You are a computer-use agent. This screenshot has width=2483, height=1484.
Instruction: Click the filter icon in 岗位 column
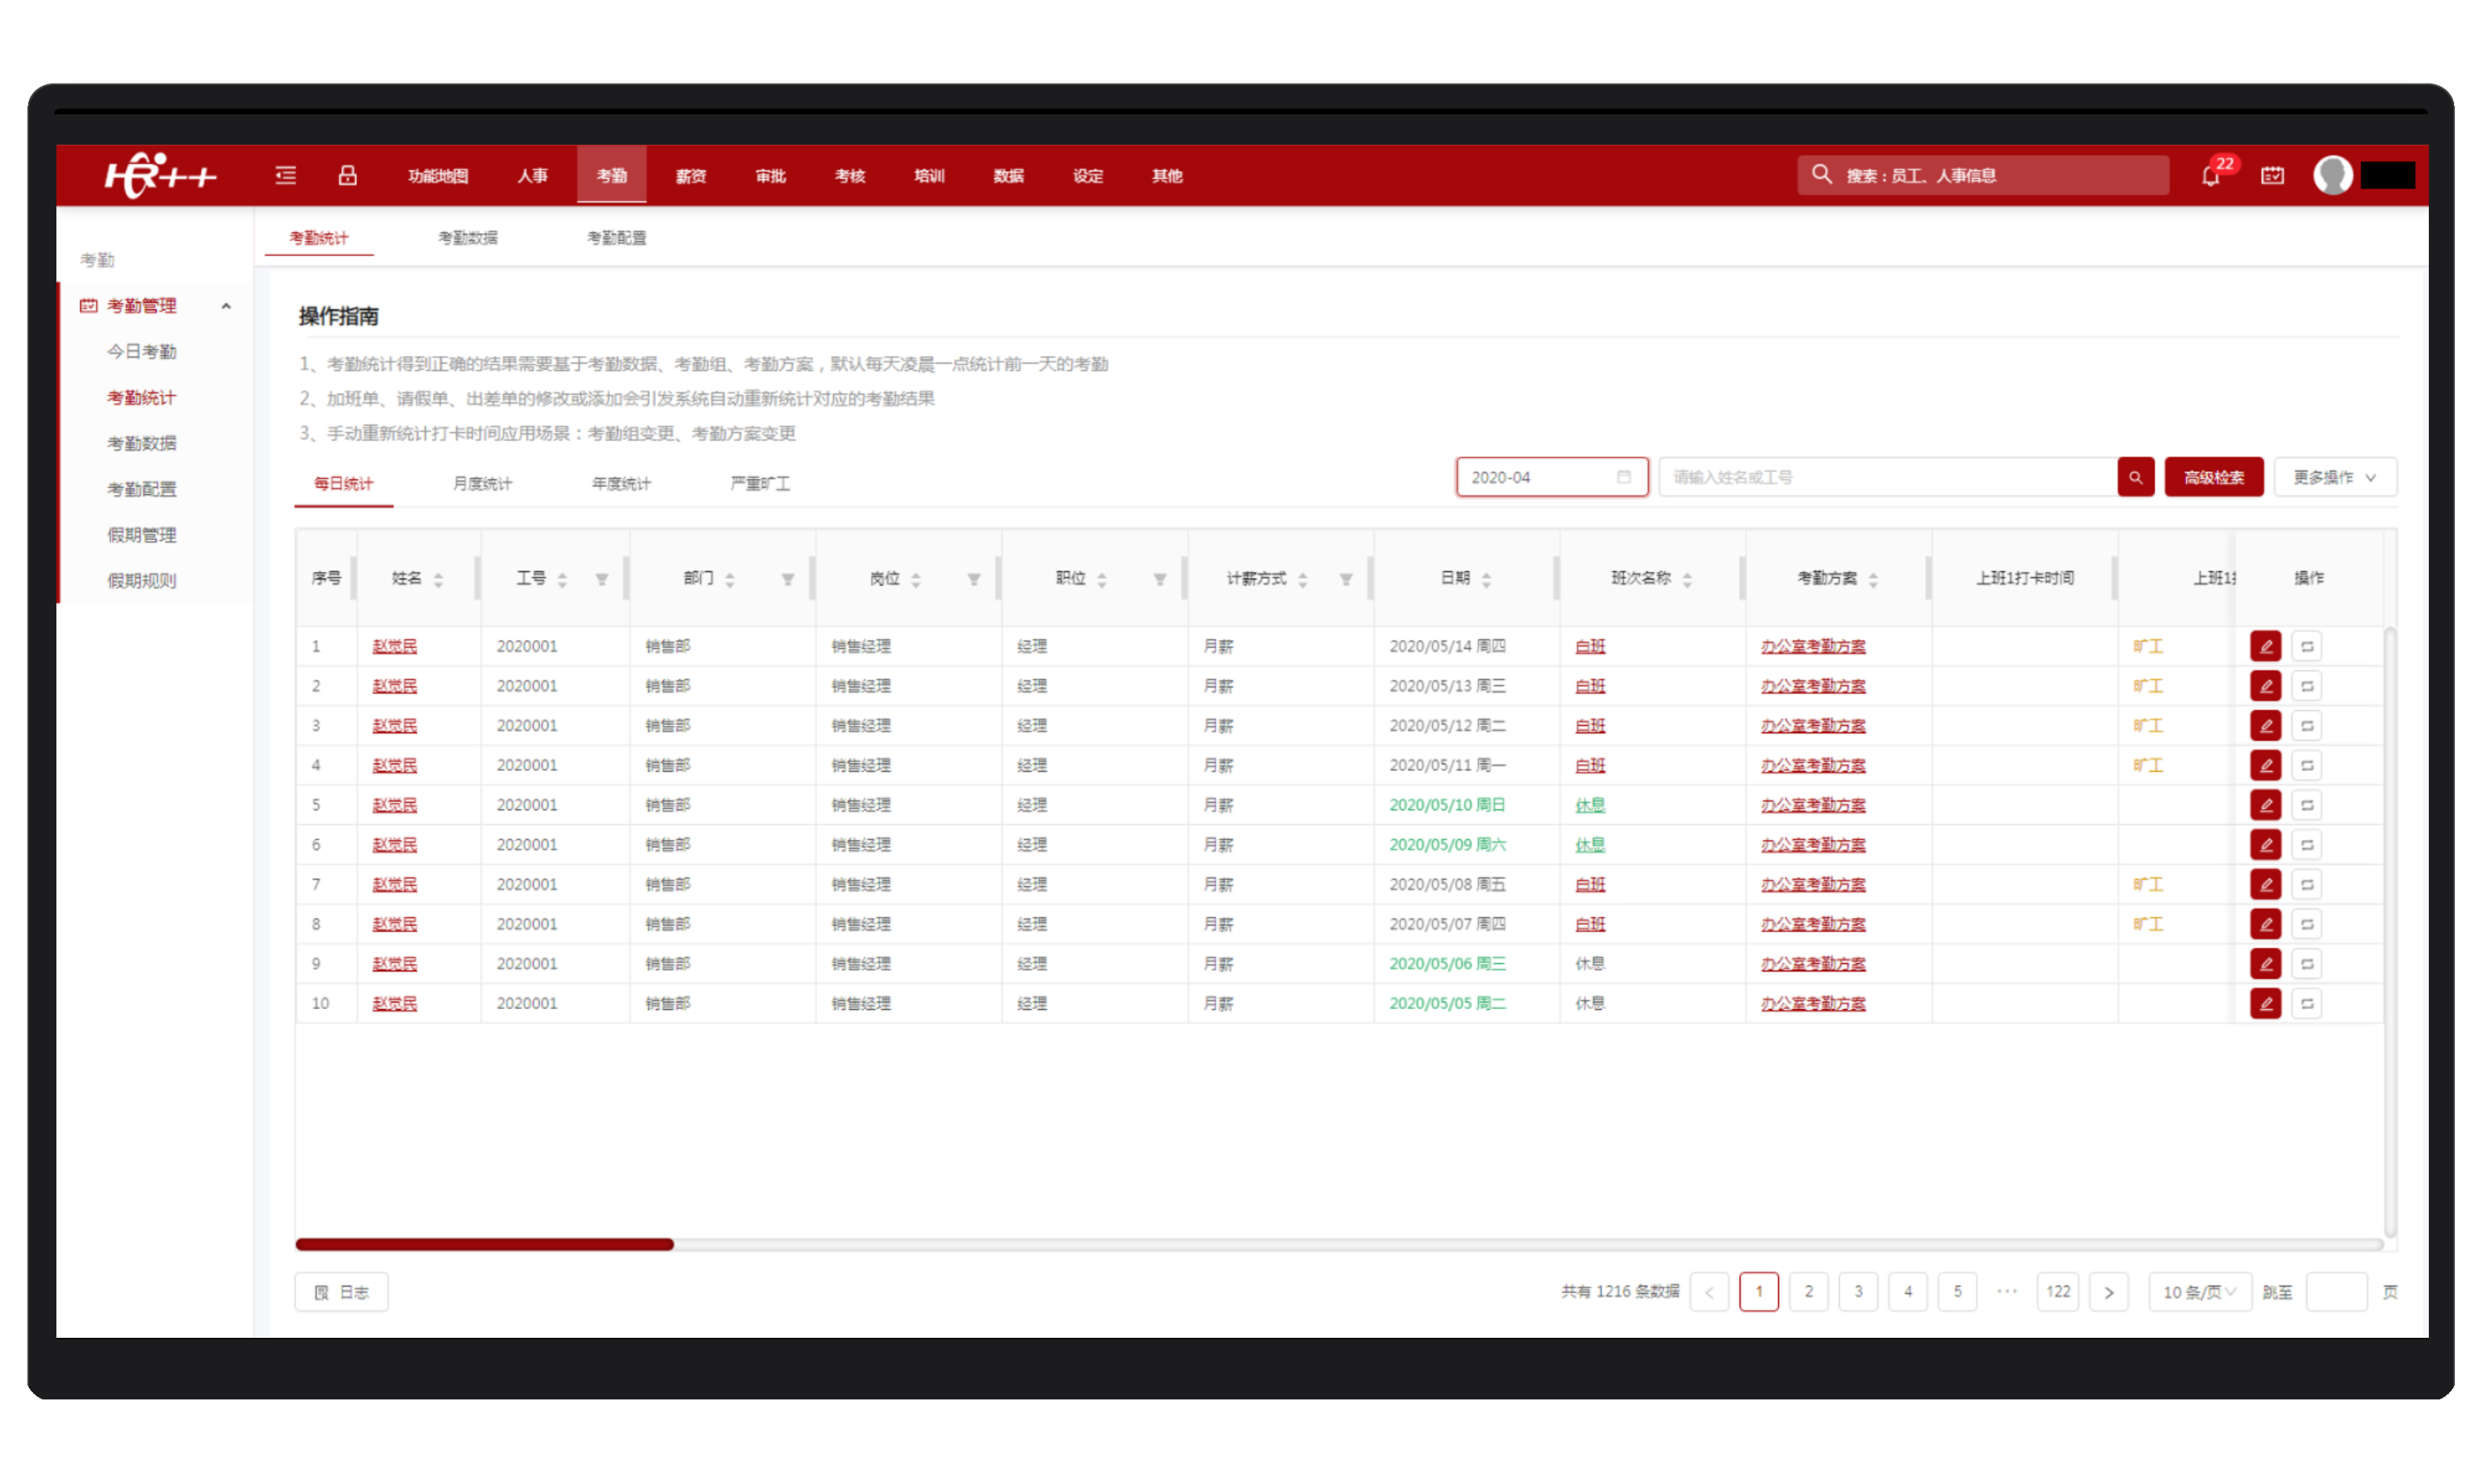(973, 580)
